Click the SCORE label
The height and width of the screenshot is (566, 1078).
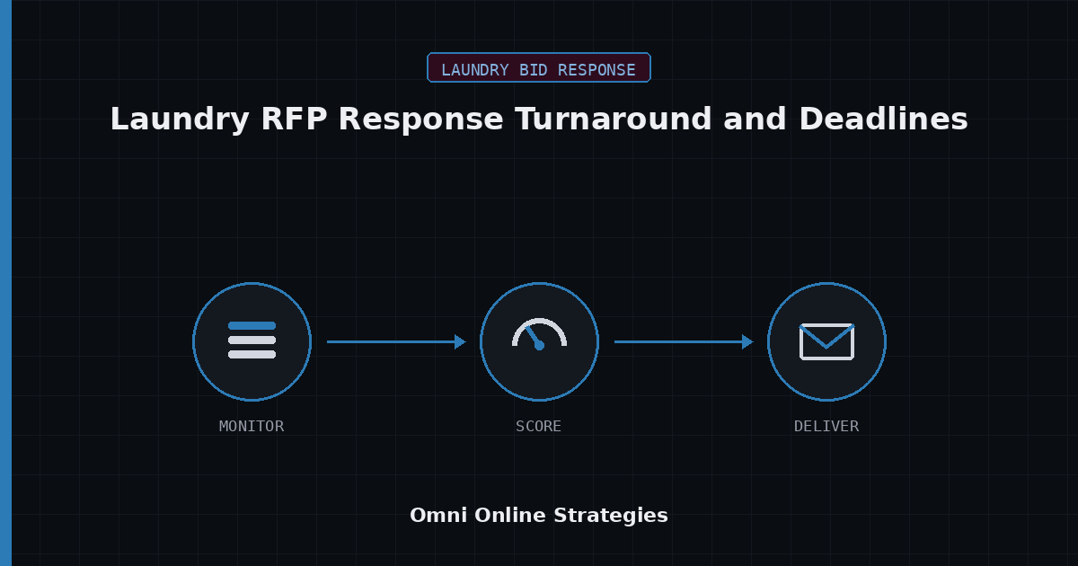pyautogui.click(x=539, y=427)
